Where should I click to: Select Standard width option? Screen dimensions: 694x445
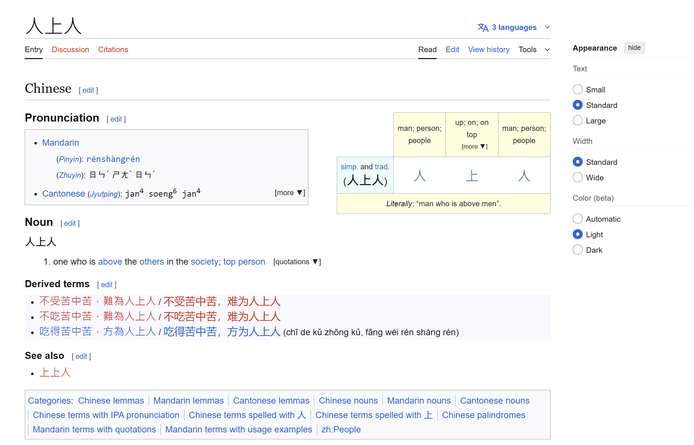click(x=578, y=162)
